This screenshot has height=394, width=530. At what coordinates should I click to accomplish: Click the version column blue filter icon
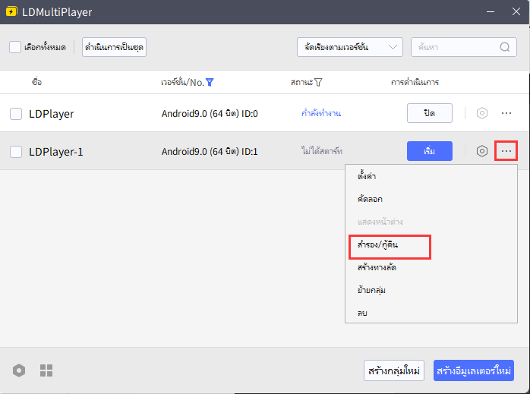click(210, 82)
